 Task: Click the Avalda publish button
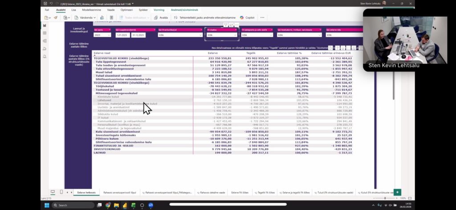pyautogui.click(x=160, y=18)
